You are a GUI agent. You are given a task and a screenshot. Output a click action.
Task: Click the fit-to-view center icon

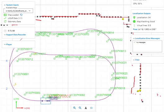coord(91,108)
